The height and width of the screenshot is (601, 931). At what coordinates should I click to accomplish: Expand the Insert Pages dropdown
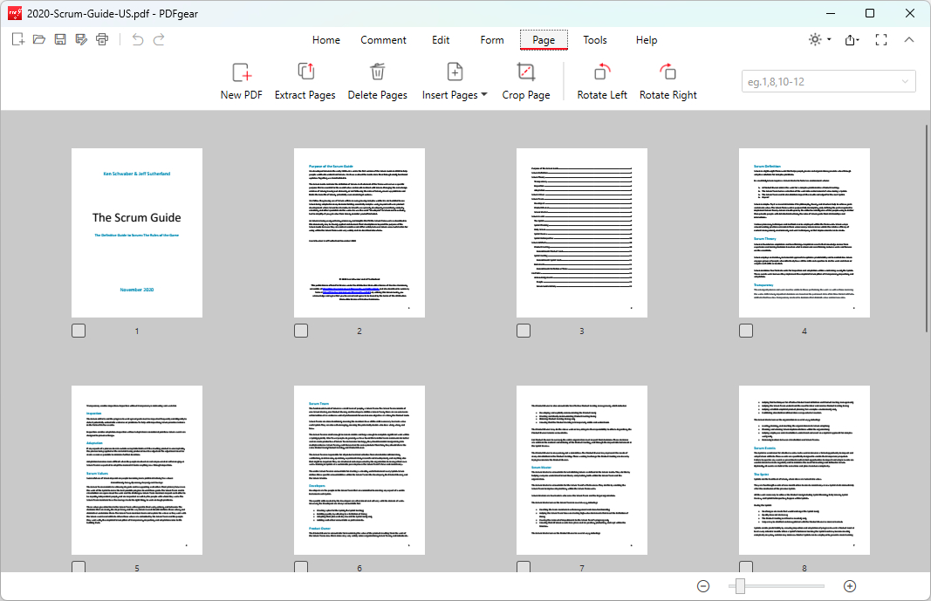point(484,94)
